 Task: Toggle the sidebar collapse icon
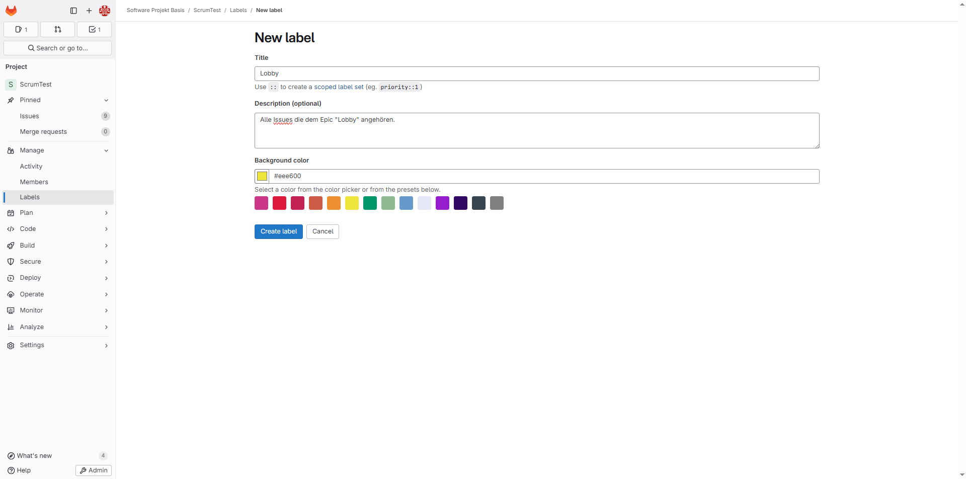pos(73,11)
